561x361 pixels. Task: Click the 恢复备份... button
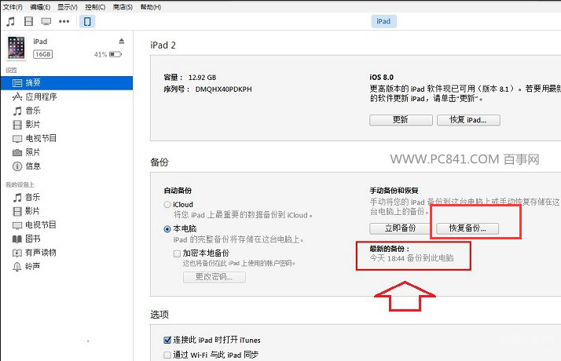467,228
